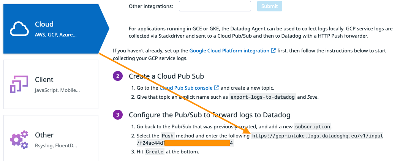Screen dimensions: 400x161
Task: Open the Client integrations card
Action: click(x=51, y=84)
